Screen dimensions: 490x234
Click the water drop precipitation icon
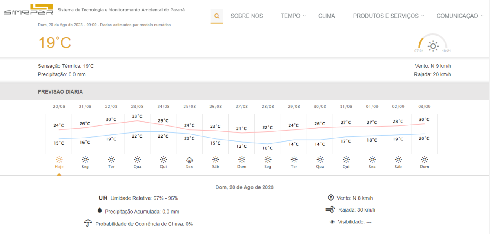click(x=99, y=211)
